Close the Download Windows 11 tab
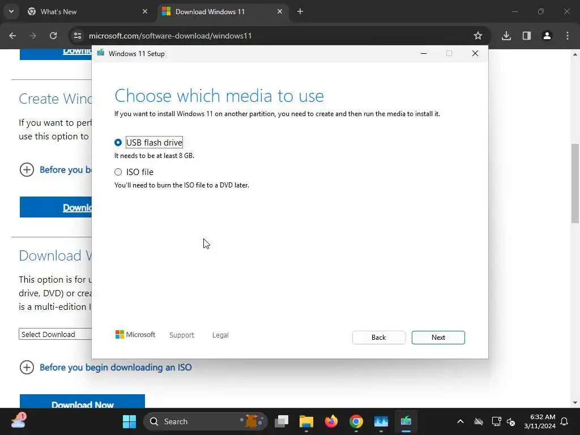580x435 pixels. click(280, 12)
